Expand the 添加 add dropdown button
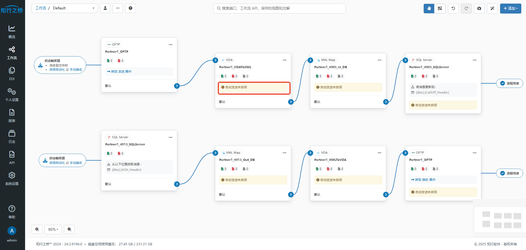Viewport: 526px width, 250px height. (x=511, y=8)
